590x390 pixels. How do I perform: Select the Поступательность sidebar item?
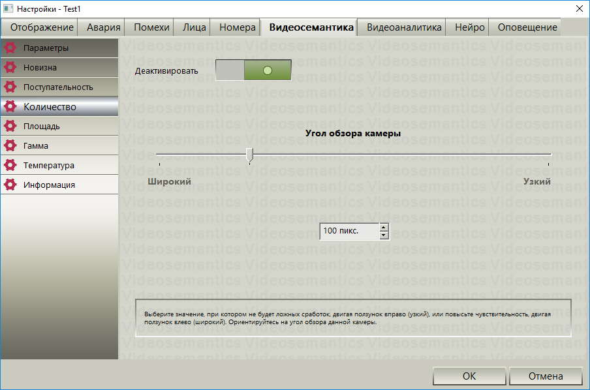(x=59, y=87)
